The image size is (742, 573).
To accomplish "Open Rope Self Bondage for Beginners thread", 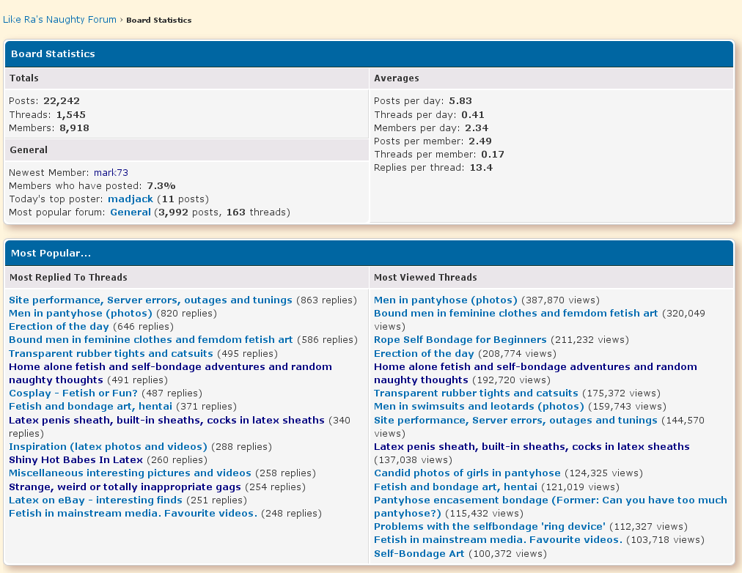I will click(x=460, y=340).
